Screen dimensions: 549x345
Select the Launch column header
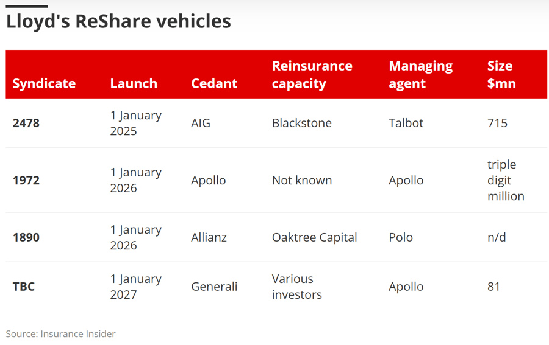134,83
